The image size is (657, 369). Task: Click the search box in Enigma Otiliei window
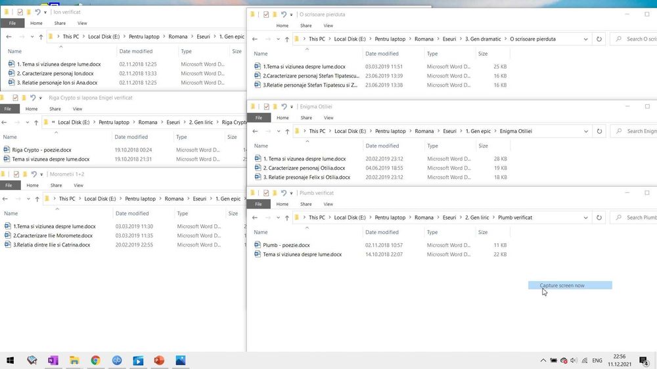pyautogui.click(x=633, y=131)
